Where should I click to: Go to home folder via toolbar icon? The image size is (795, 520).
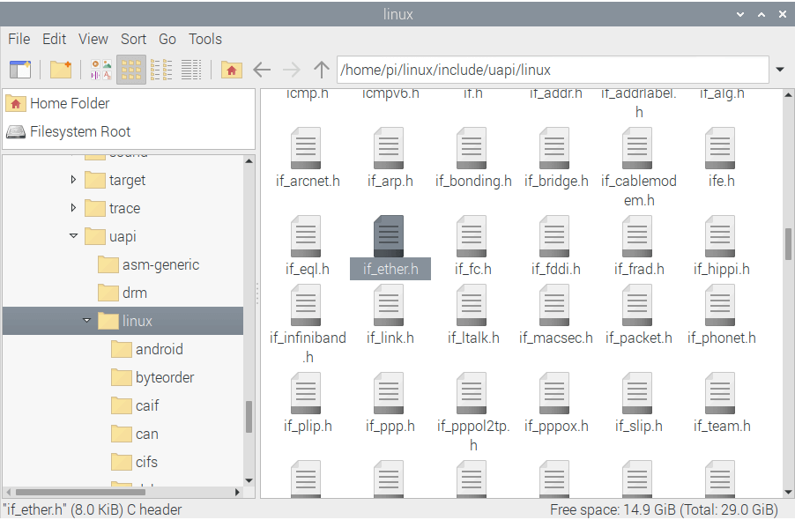(x=231, y=70)
